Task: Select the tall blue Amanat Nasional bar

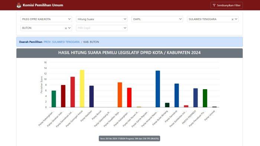Action: point(158,89)
